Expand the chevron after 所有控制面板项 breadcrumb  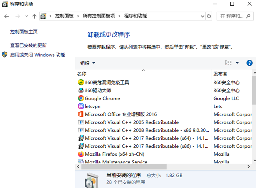[x=119, y=16]
